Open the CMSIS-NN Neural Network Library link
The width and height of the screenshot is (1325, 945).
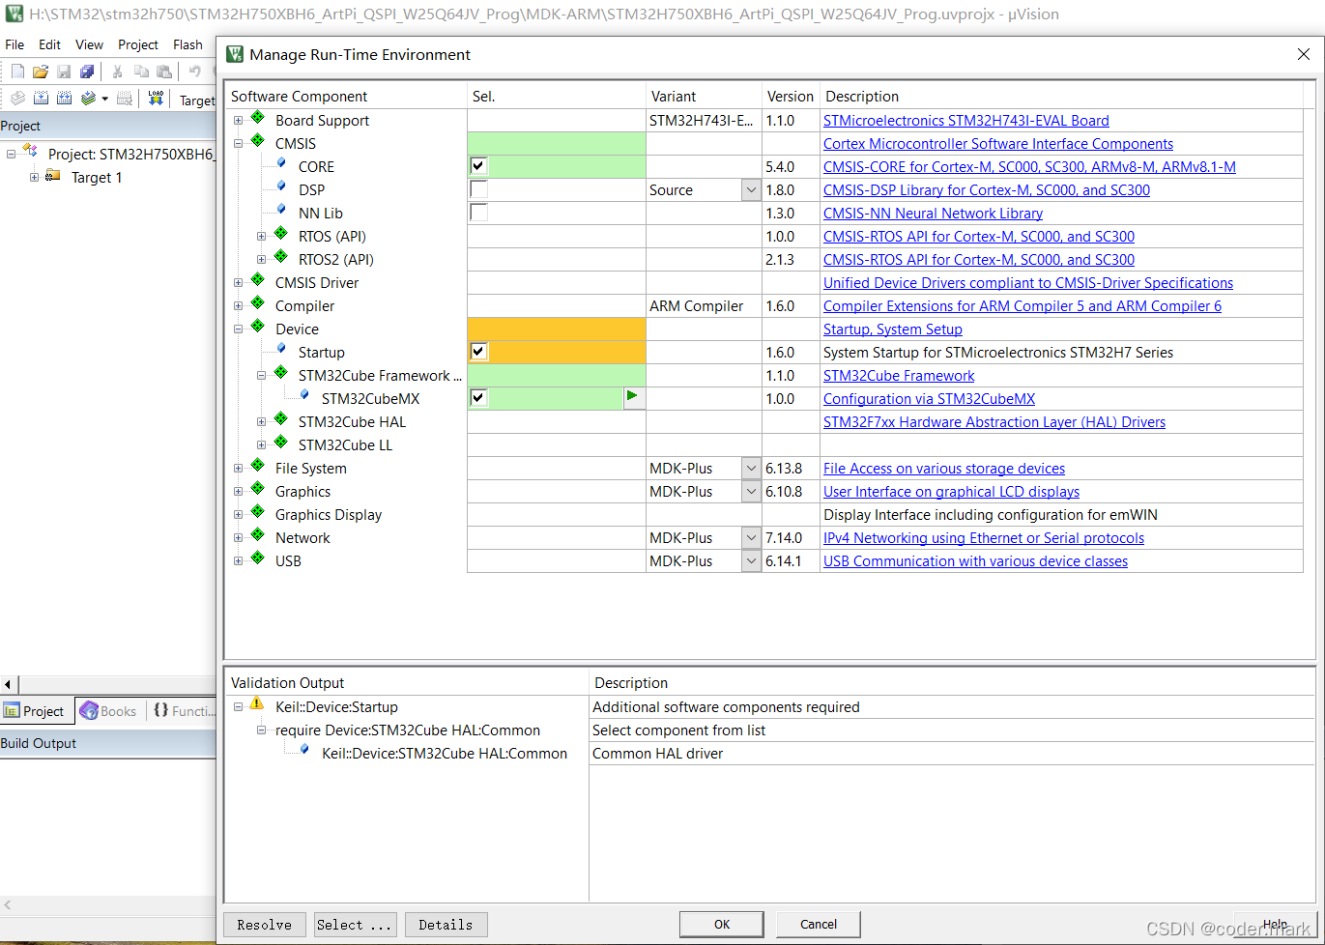coord(933,214)
